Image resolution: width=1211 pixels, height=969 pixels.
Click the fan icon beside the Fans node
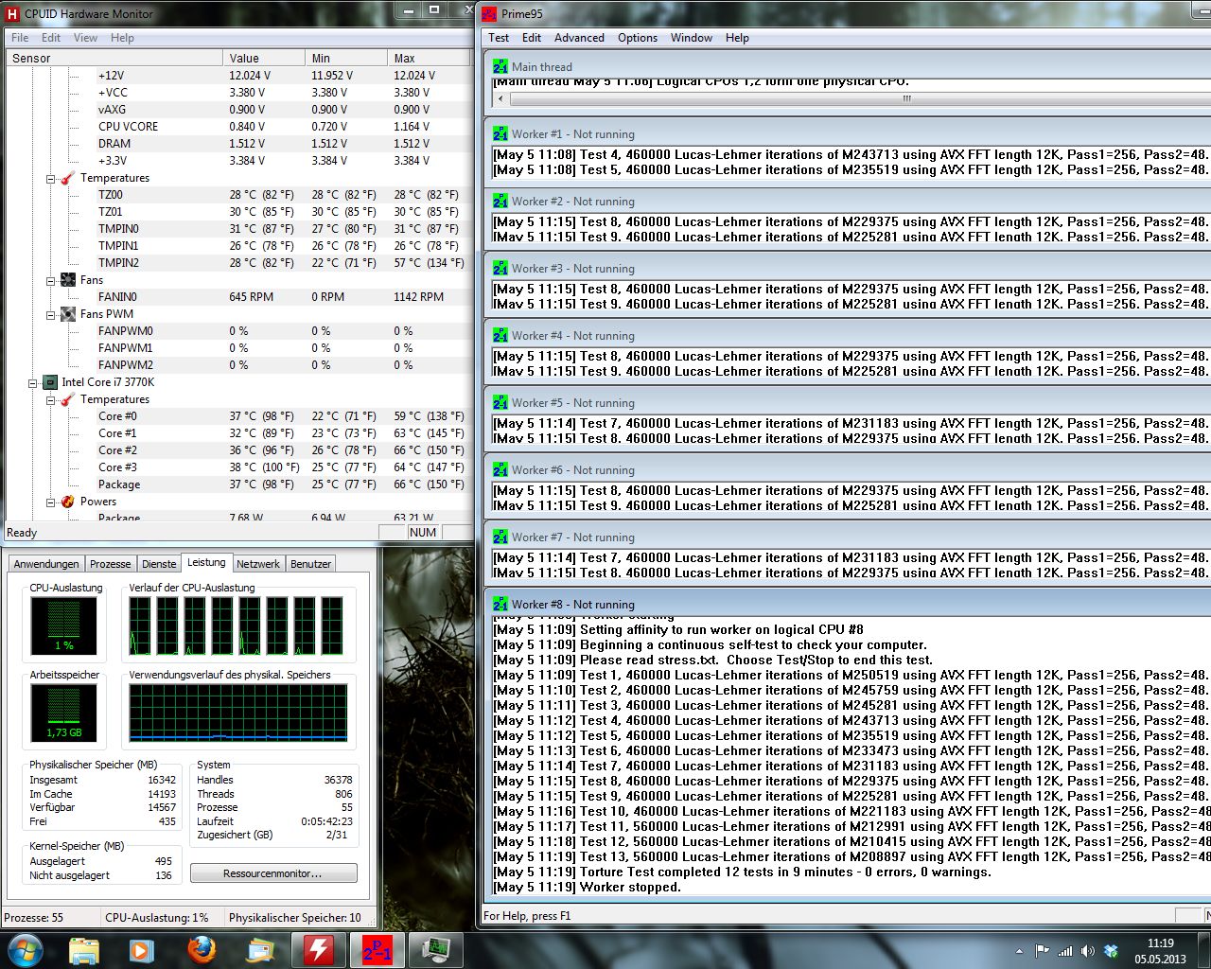tap(68, 280)
